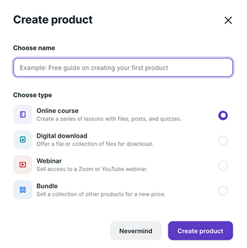Click the lessons with files description
This screenshot has width=247, height=248.
pos(109,119)
